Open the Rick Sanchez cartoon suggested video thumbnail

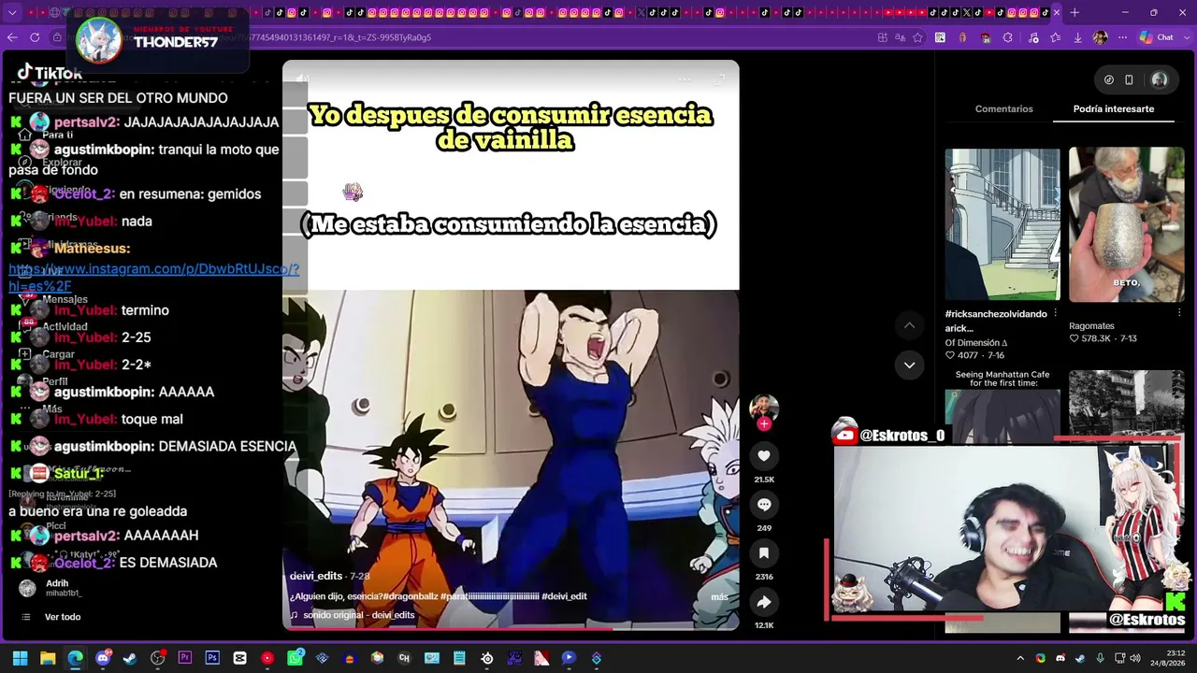(1002, 224)
